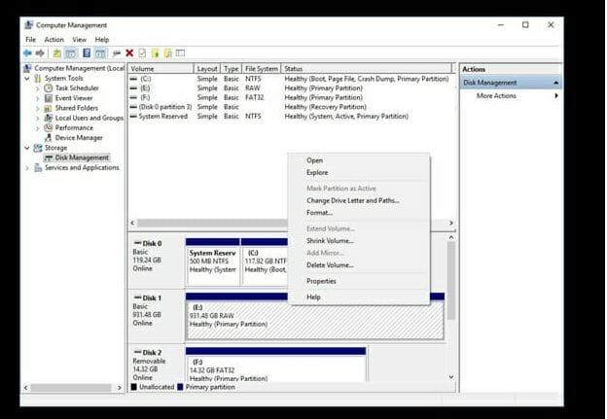Image resolution: width=607 pixels, height=419 pixels.
Task: Select the (F:) FAT32 volume row in list
Action: (x=290, y=97)
